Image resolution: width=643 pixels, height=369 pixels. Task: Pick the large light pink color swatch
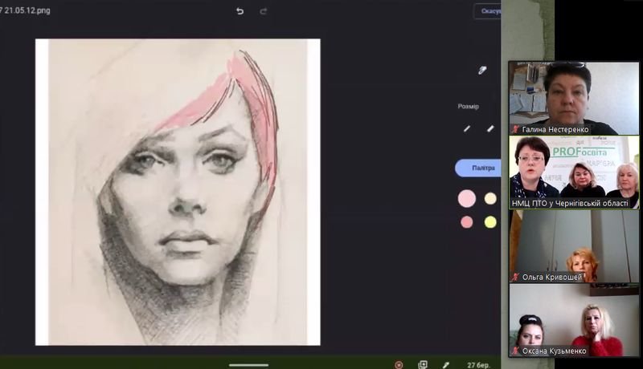[x=467, y=198]
